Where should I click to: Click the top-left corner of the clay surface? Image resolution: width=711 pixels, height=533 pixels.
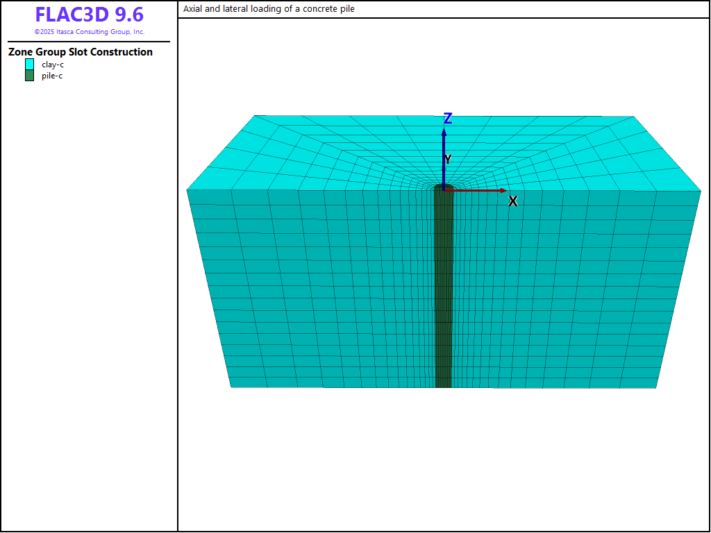coord(256,116)
